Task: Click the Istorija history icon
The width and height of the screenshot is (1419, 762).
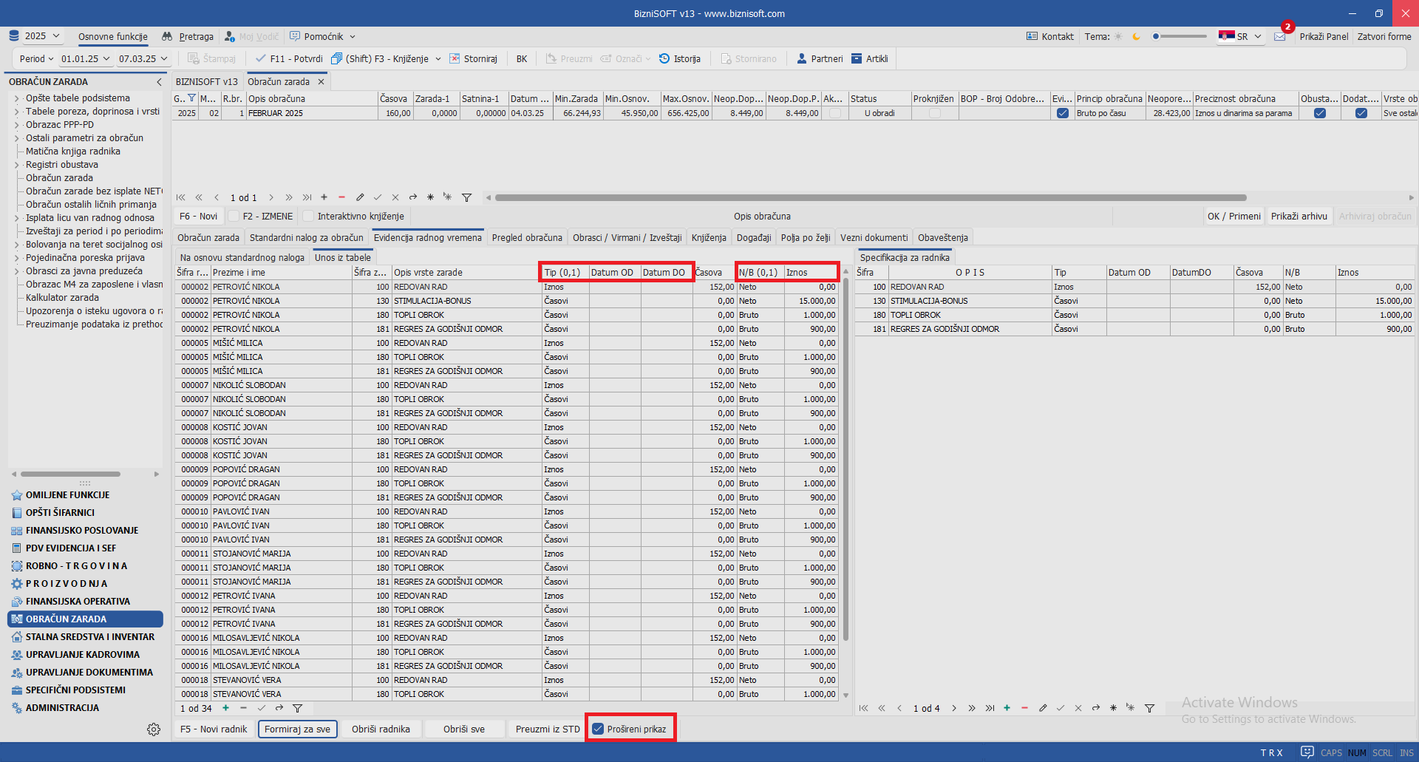Action: click(x=664, y=58)
